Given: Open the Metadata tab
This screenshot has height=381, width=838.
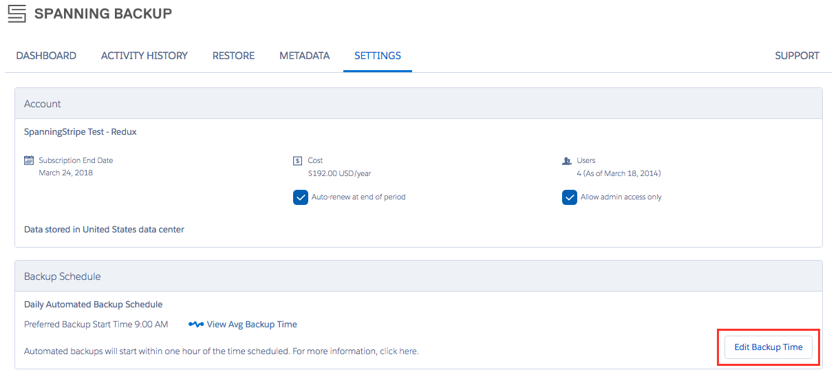Looking at the screenshot, I should click(305, 56).
